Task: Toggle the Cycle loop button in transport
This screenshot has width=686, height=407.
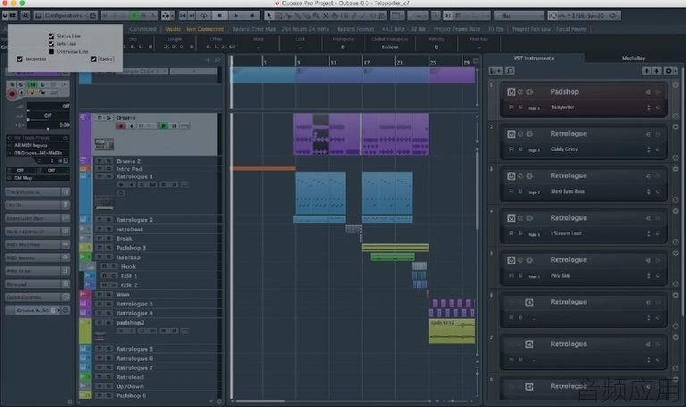Action: click(x=204, y=16)
